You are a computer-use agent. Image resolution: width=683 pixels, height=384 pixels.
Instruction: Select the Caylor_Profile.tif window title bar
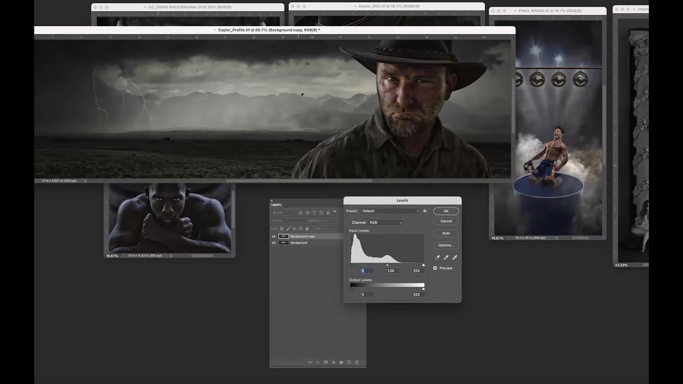click(x=275, y=30)
